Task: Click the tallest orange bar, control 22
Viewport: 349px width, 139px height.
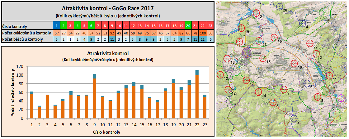Action: pos(197,97)
